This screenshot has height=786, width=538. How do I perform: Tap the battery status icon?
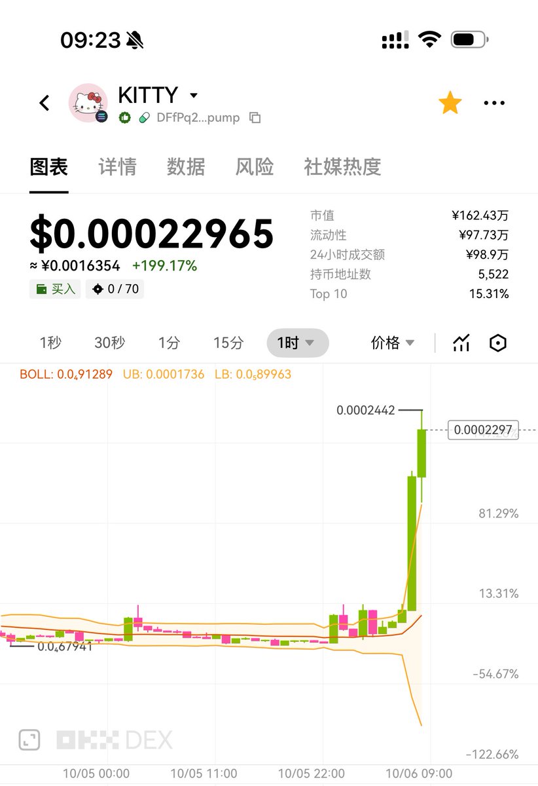click(470, 40)
